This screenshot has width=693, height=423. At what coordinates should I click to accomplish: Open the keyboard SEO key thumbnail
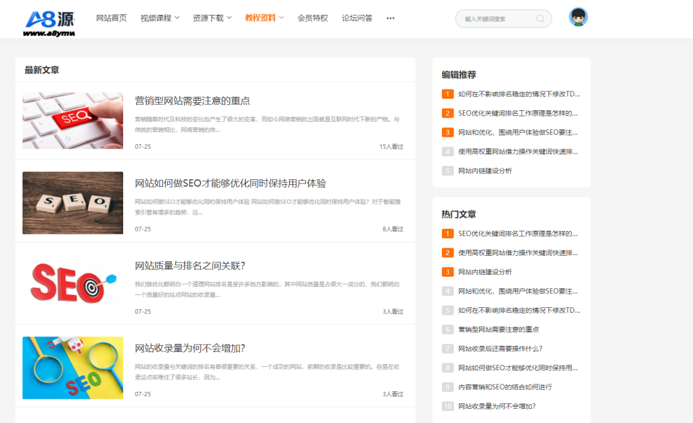73,120
